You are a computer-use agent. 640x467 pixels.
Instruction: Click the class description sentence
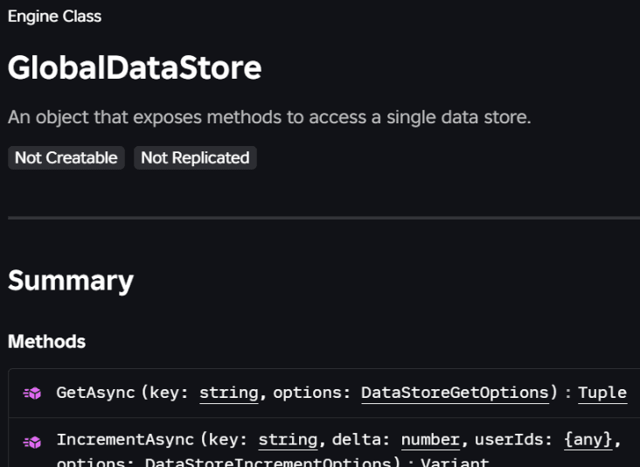click(x=269, y=117)
